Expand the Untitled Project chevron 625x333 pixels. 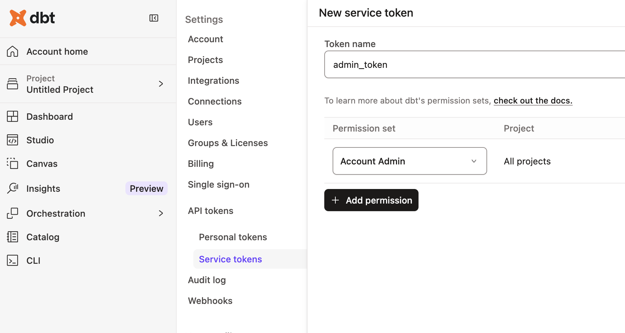click(x=161, y=84)
